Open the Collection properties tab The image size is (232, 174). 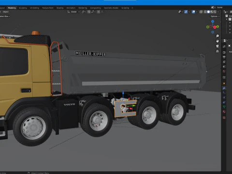point(224,77)
